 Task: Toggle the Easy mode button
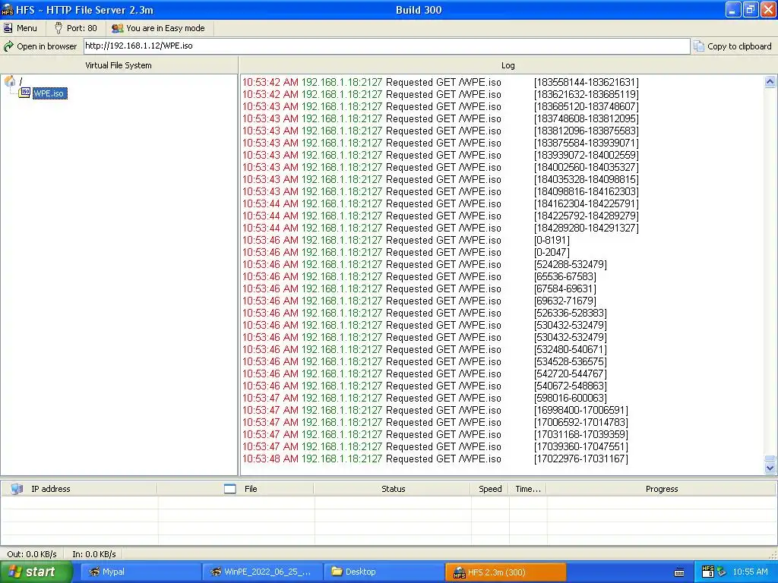pyautogui.click(x=159, y=28)
